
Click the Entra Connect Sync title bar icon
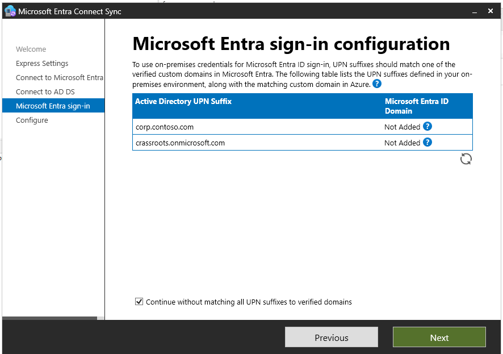click(x=10, y=11)
